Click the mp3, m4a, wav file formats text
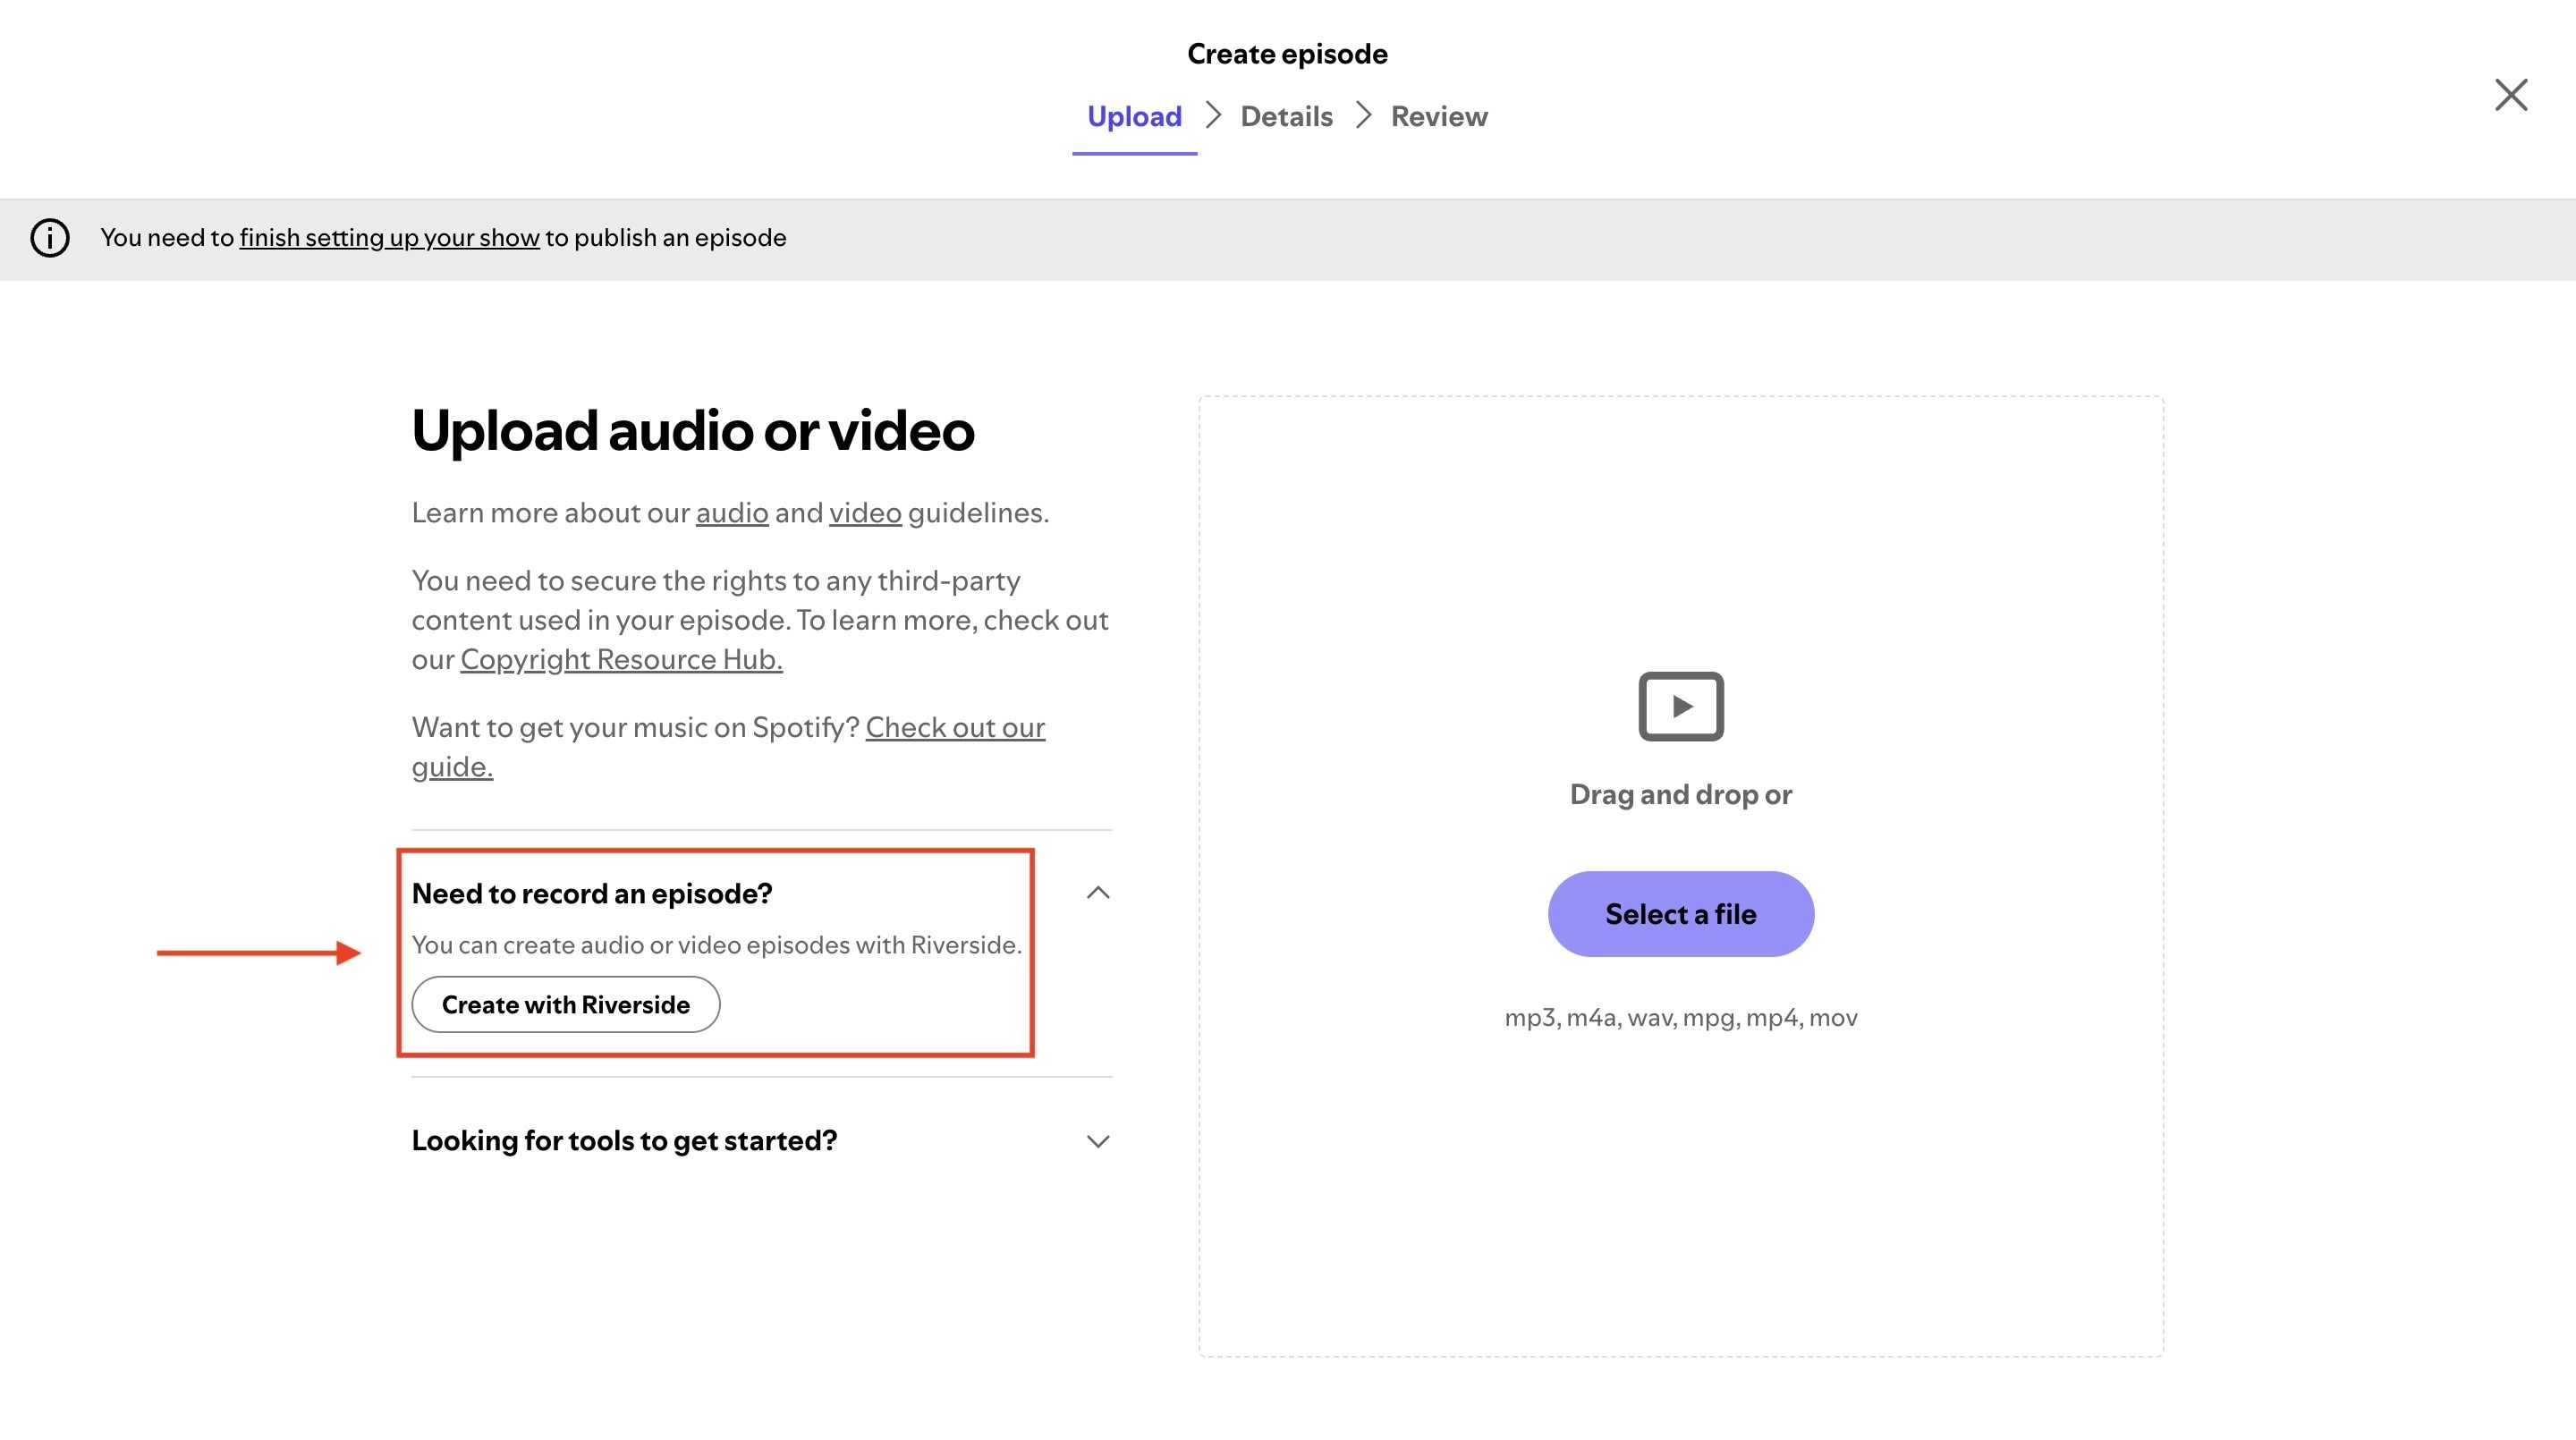Viewport: 2576px width, 1440px height. [x=1681, y=1018]
